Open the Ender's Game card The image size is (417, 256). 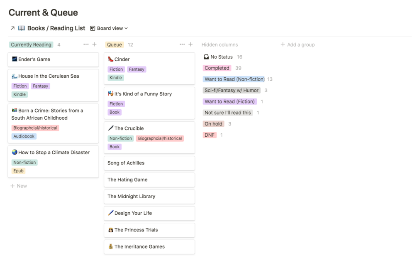pyautogui.click(x=53, y=59)
